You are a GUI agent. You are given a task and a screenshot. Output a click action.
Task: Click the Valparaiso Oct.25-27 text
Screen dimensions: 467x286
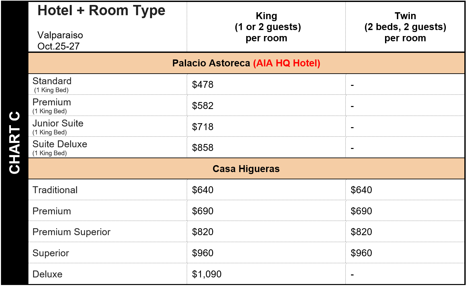pyautogui.click(x=60, y=41)
